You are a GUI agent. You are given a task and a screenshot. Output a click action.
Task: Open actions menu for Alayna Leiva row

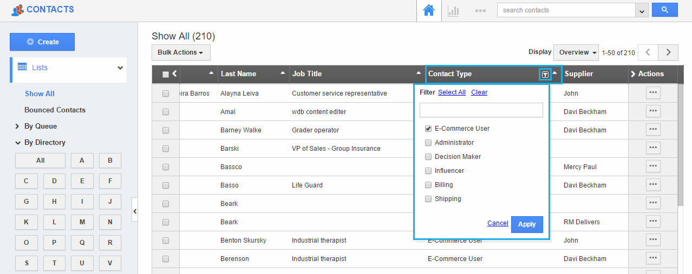coord(653,93)
